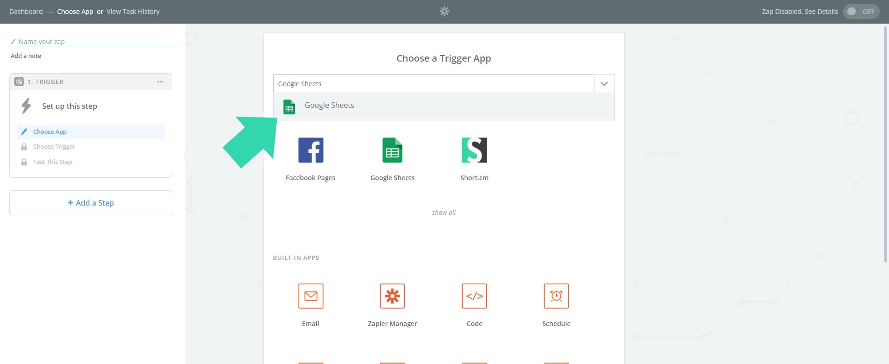Select the locked Choose Trigger step
The image size is (889, 364).
54,147
